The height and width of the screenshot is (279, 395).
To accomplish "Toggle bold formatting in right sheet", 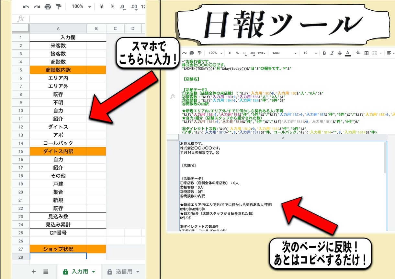I will [x=324, y=53].
